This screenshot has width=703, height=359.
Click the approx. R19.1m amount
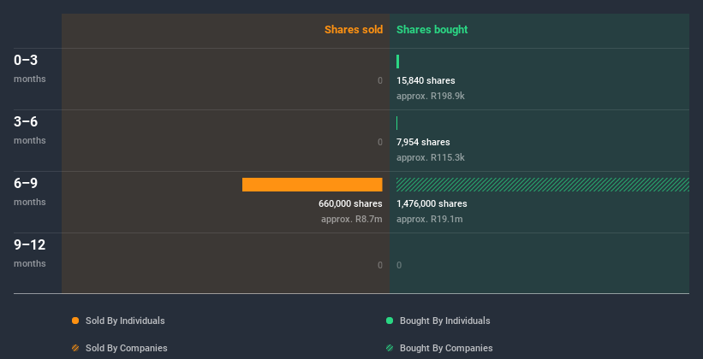[x=430, y=219]
